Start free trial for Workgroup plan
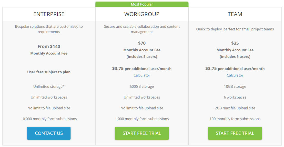 click(x=142, y=133)
